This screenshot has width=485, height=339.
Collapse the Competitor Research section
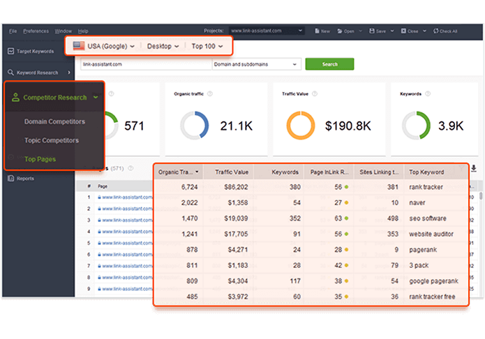(x=95, y=98)
